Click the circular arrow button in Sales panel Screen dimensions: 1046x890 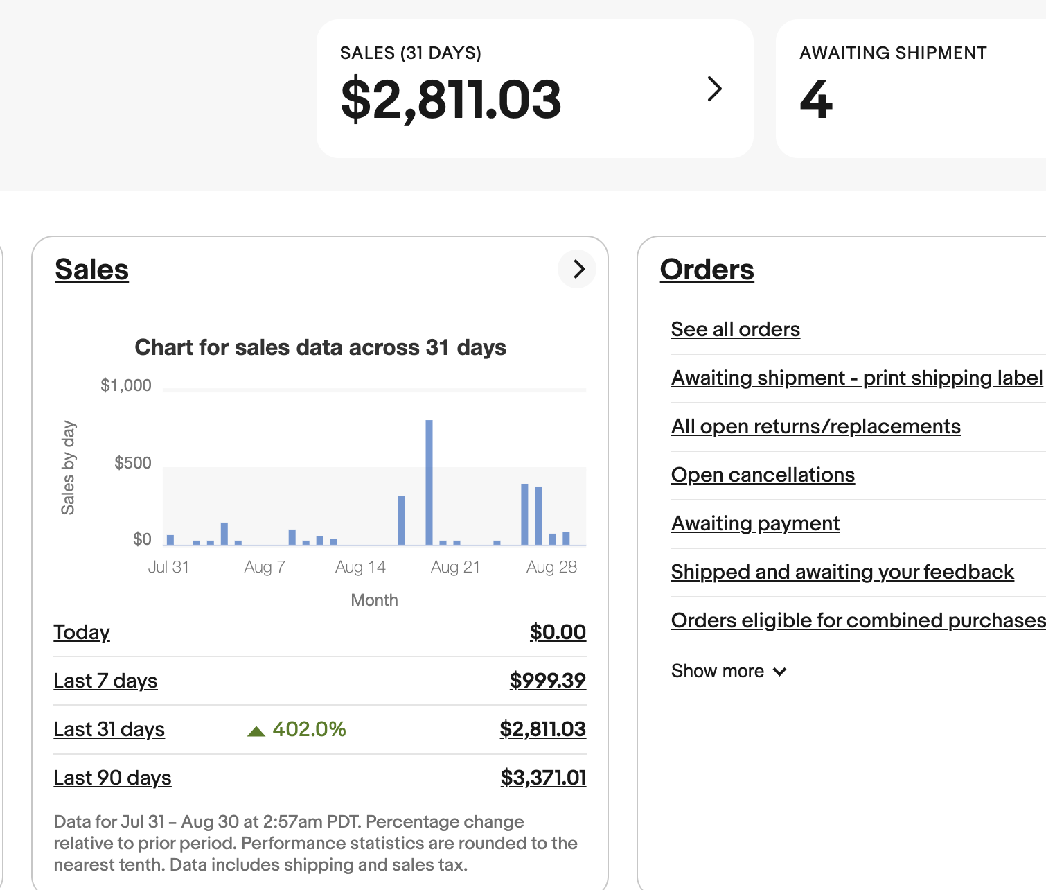(x=577, y=269)
